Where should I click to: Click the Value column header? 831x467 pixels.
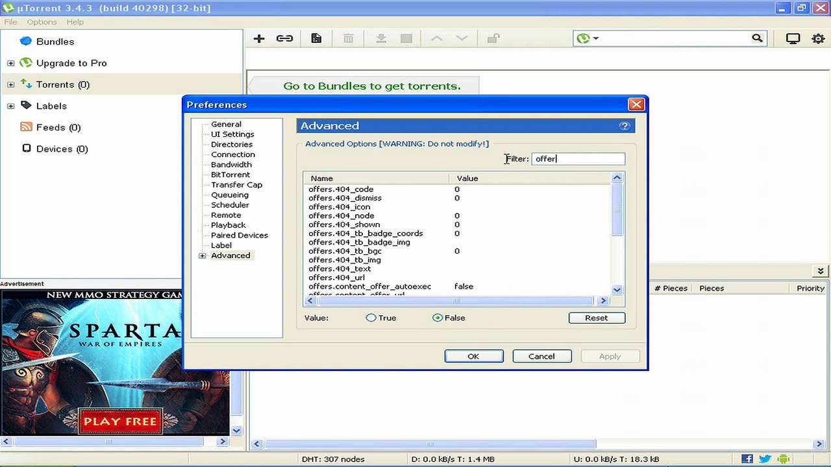click(x=530, y=178)
